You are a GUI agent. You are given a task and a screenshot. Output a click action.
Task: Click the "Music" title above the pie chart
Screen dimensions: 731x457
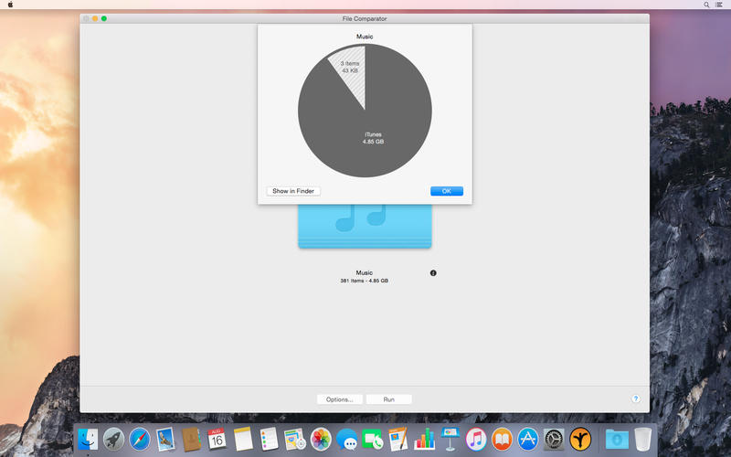(x=365, y=37)
